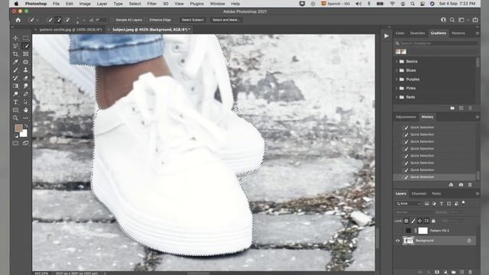Delete current state in History panel

click(x=470, y=185)
